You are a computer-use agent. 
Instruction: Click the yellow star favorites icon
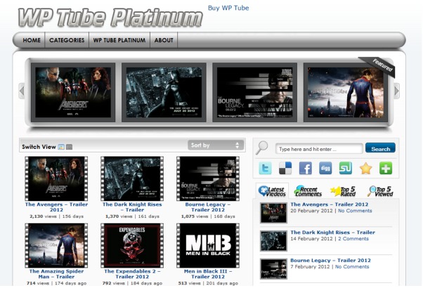coord(365,169)
